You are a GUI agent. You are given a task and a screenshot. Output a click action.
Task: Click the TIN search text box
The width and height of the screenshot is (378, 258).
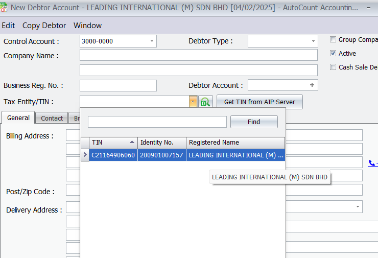(x=157, y=122)
